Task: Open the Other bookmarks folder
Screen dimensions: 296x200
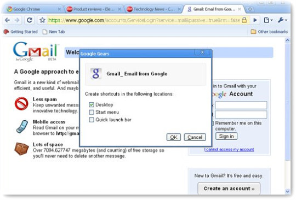Action: point(269,32)
